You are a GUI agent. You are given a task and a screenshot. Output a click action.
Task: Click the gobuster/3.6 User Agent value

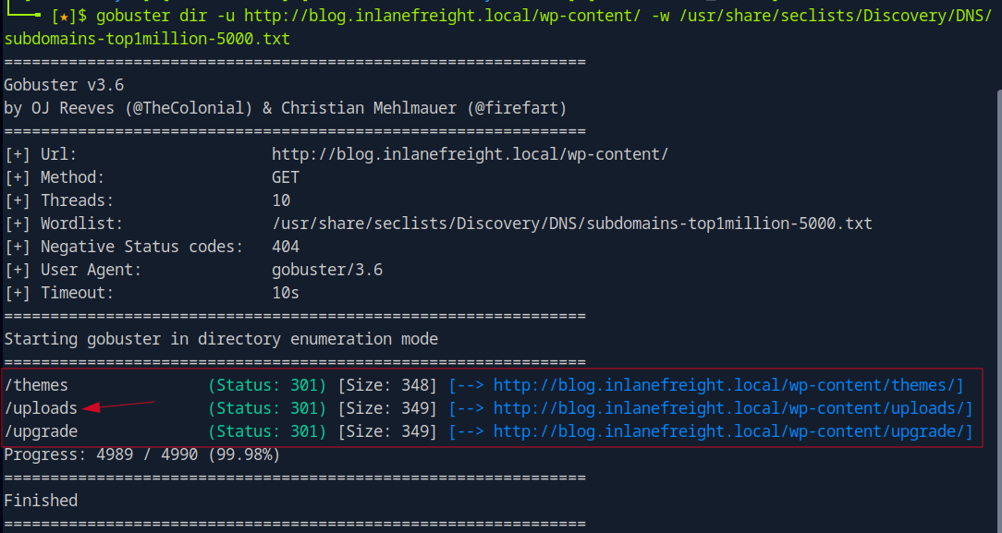click(327, 270)
